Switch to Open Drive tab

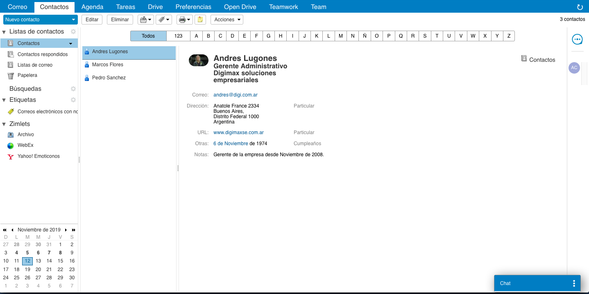coord(240,7)
